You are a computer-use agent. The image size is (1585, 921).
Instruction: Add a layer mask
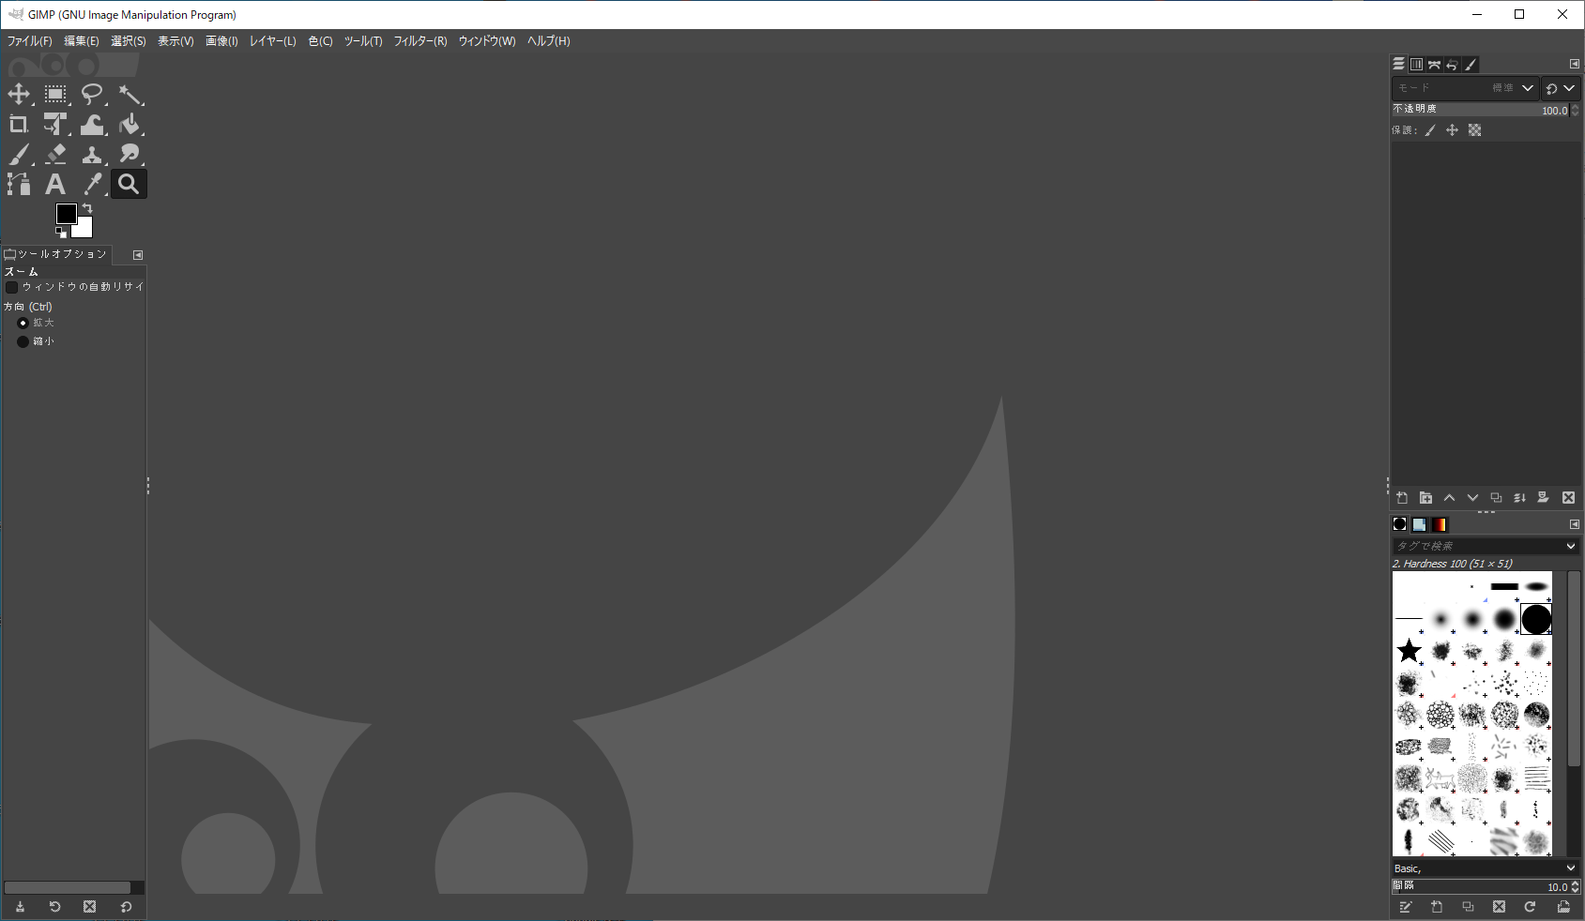click(1543, 498)
